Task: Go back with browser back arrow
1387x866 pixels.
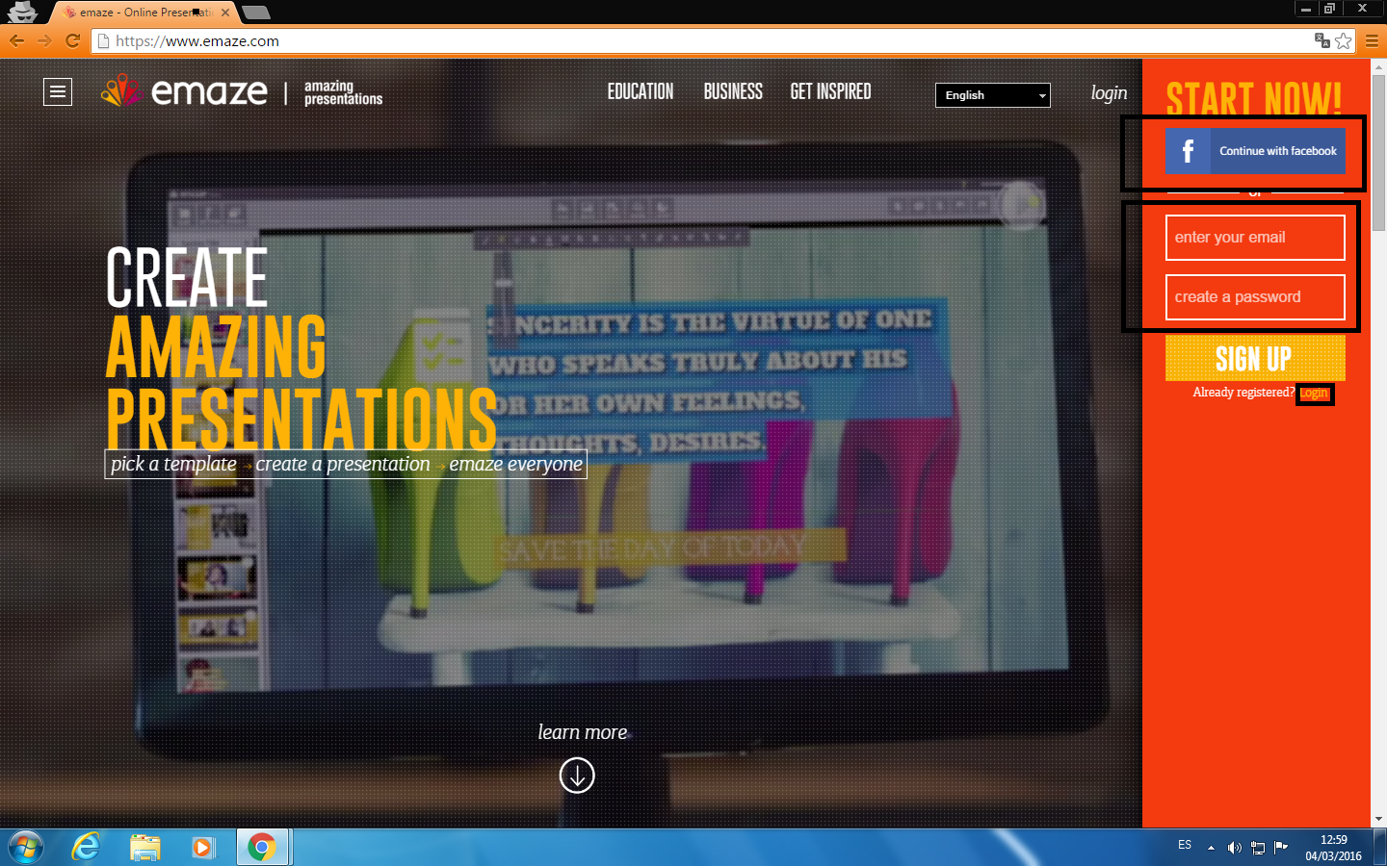Action: tap(16, 40)
